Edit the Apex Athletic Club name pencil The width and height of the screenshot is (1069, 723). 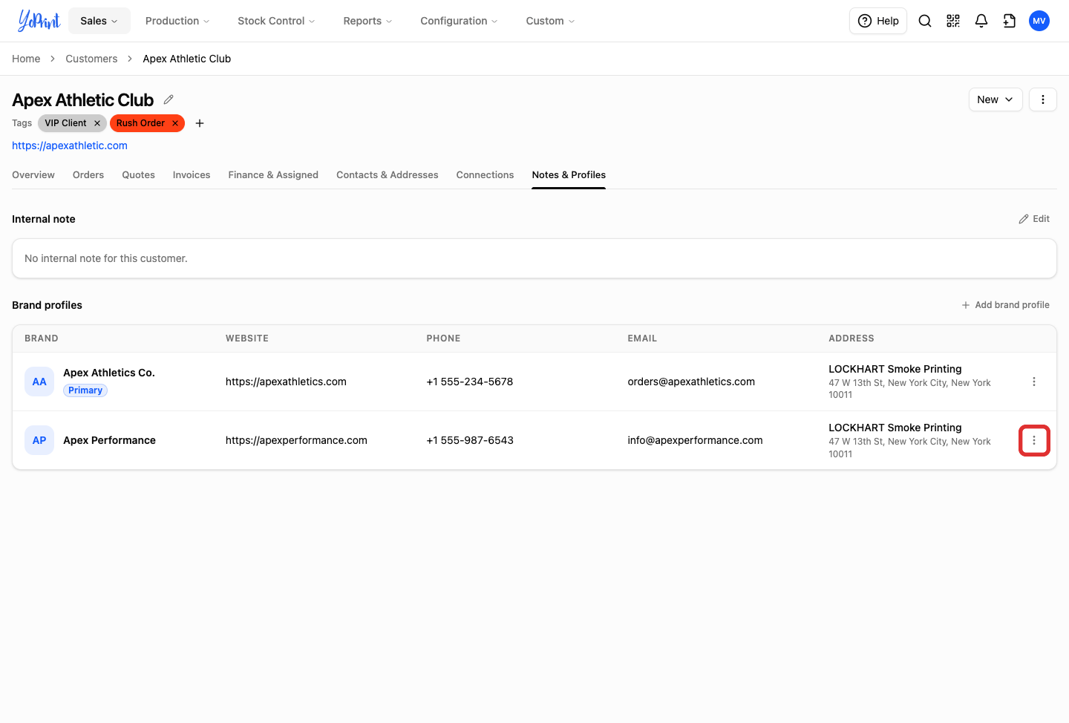tap(169, 99)
